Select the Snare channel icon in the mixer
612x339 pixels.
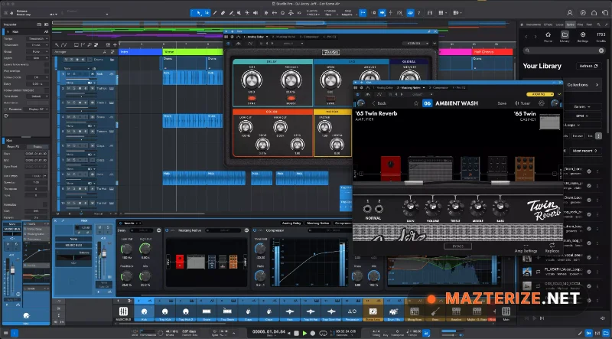click(x=207, y=311)
